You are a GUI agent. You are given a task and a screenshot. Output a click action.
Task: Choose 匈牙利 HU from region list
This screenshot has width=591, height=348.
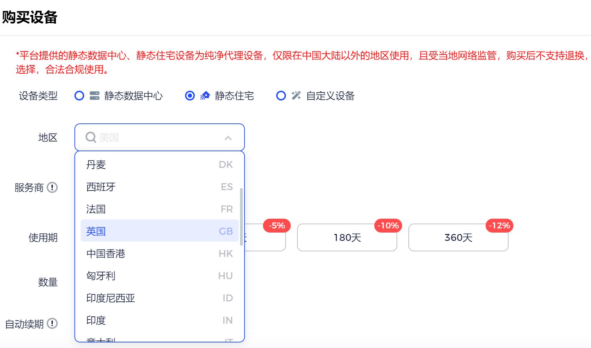pyautogui.click(x=160, y=276)
